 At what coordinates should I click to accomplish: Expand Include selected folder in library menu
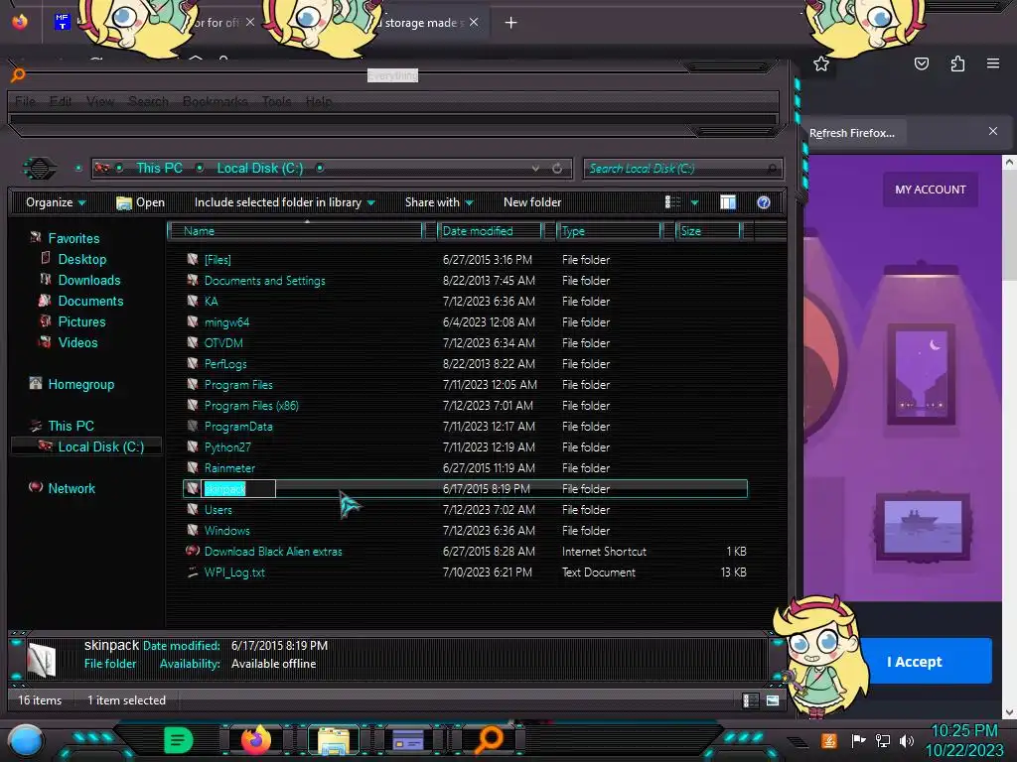[x=285, y=202]
